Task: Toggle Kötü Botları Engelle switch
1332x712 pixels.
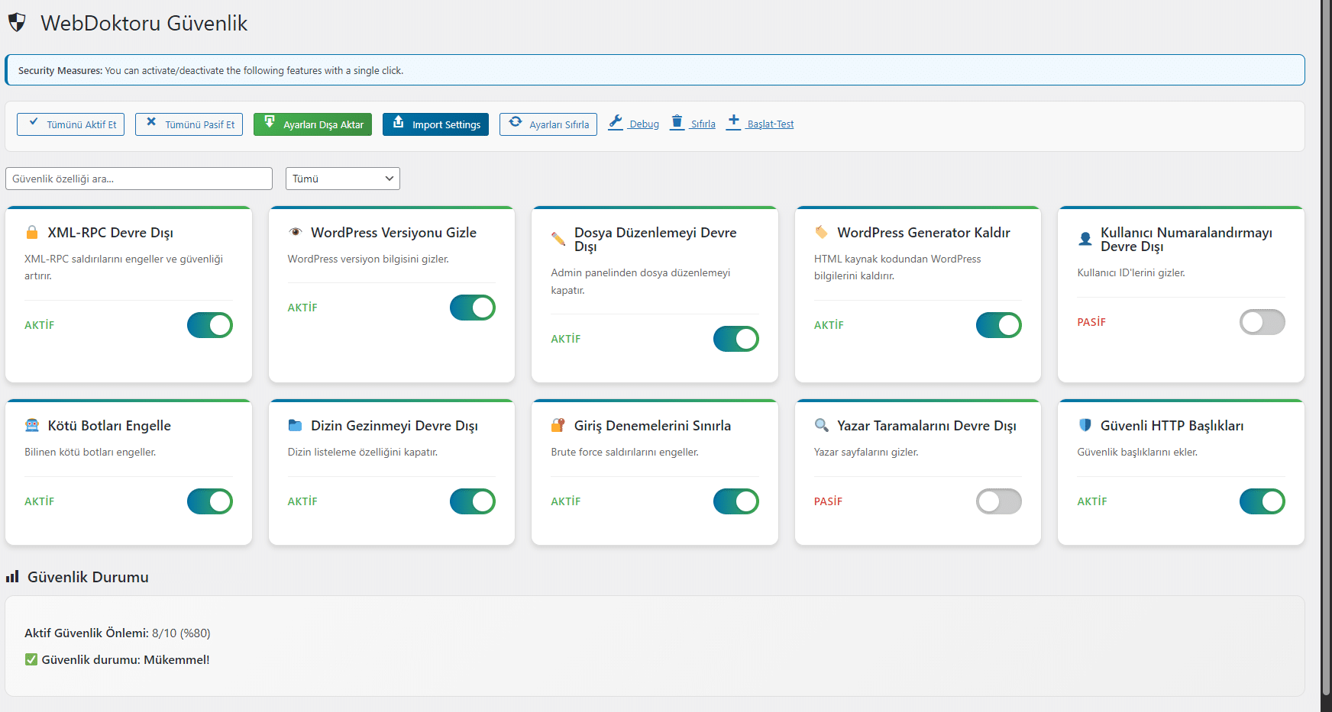Action: click(x=210, y=501)
